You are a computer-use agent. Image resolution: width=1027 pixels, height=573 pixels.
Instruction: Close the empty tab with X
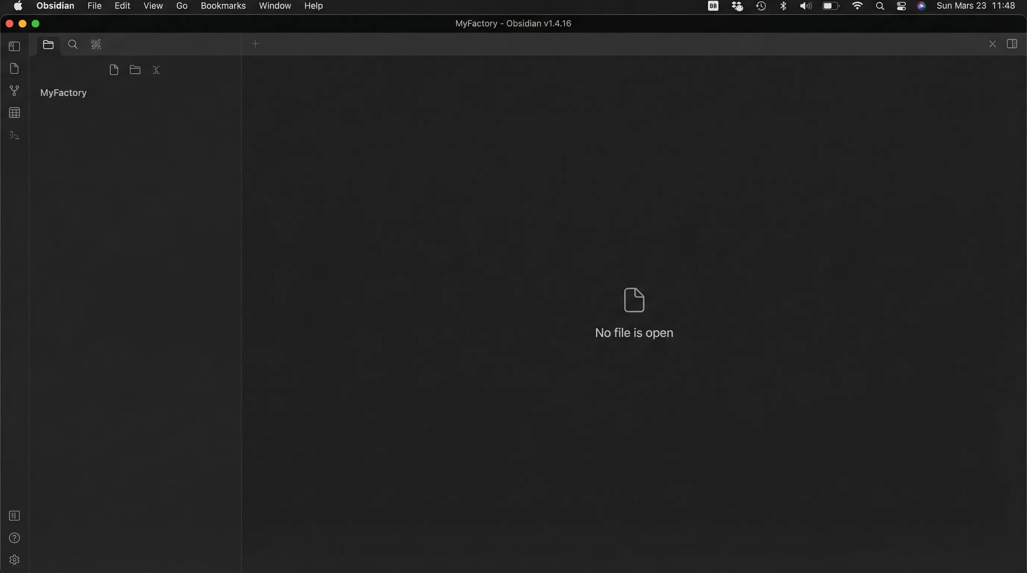point(992,44)
